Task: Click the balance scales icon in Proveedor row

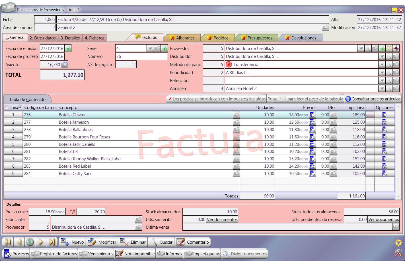Action: 389,49
